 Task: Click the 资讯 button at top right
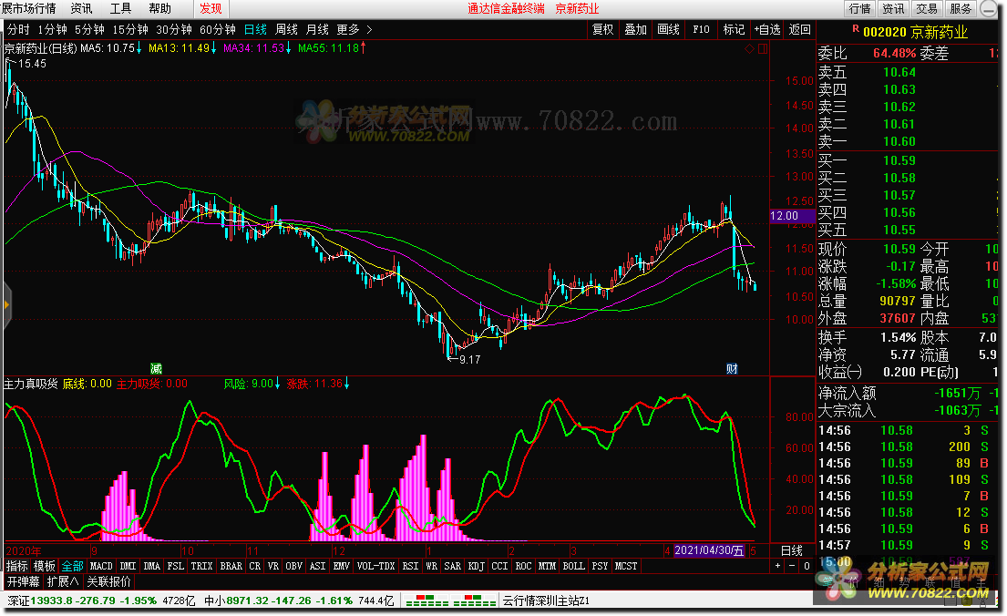[x=893, y=8]
